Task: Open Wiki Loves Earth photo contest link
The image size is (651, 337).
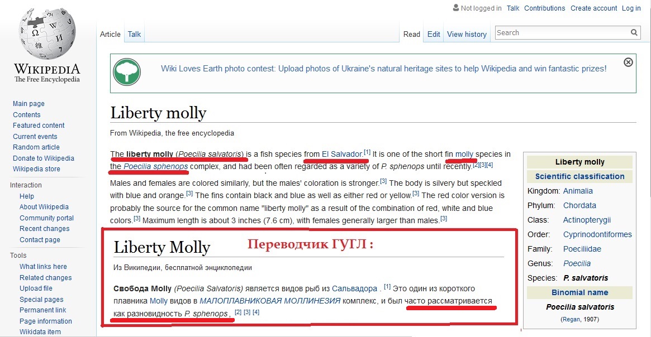Action: tap(383, 69)
